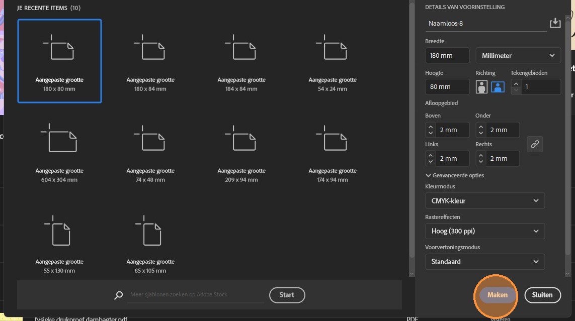This screenshot has width=575, height=321.
Task: Select the 184 x 84 mm recent preset
Action: [x=241, y=61]
